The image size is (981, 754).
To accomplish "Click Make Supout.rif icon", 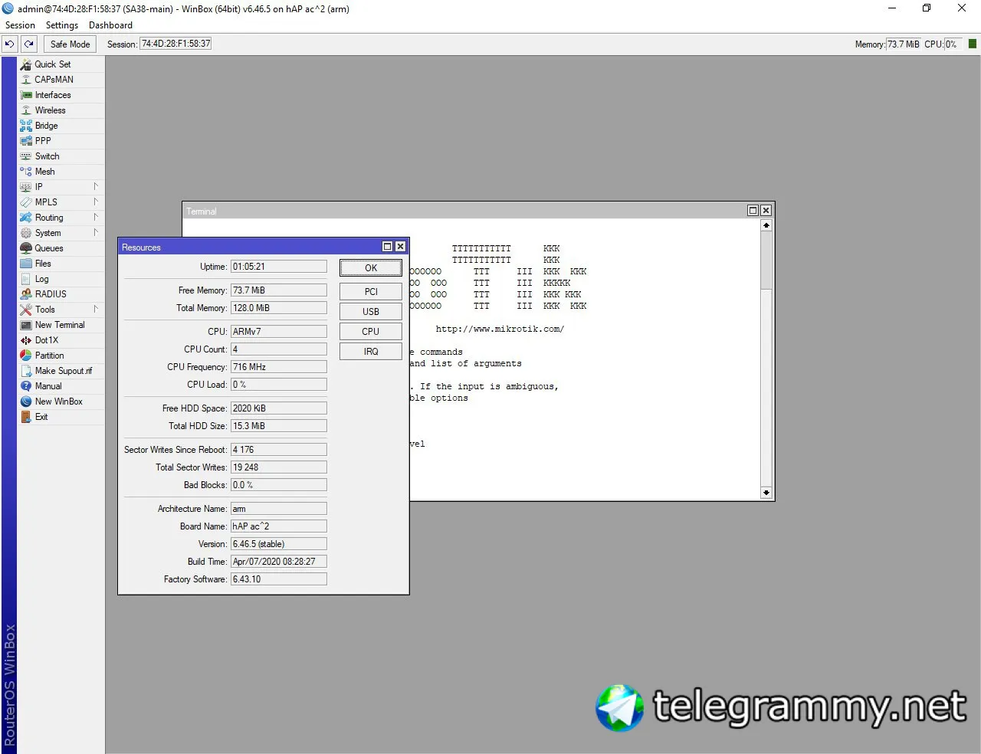I will (x=26, y=371).
